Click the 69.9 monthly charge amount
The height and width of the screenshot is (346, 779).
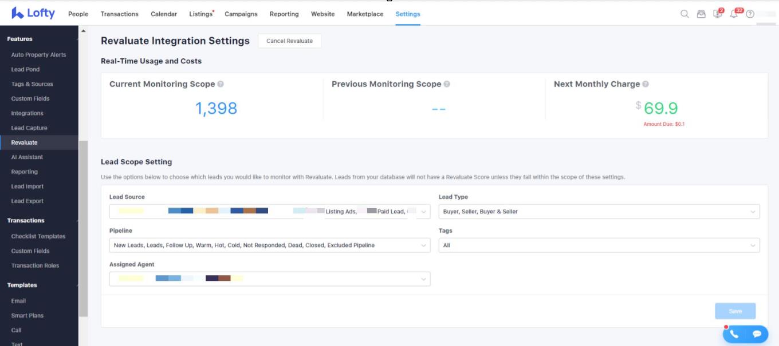pyautogui.click(x=660, y=108)
